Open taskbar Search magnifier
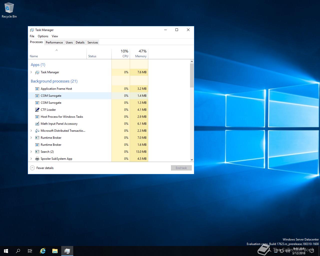The image size is (320, 256). pos(18,251)
